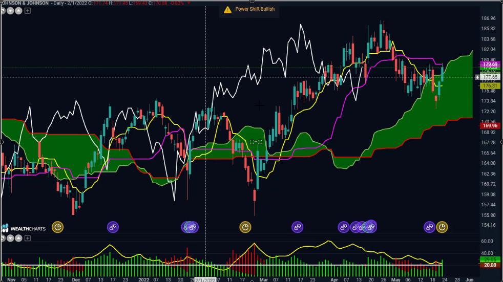Click the 186.96 price axis value
The width and height of the screenshot is (503, 282).
click(x=488, y=18)
